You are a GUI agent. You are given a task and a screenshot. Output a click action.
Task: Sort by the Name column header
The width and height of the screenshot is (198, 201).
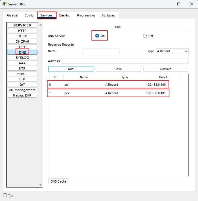pyautogui.click(x=84, y=77)
